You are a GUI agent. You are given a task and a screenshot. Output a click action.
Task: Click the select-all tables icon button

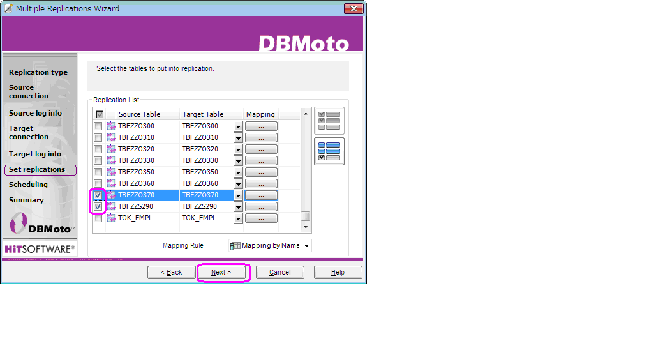point(329,121)
